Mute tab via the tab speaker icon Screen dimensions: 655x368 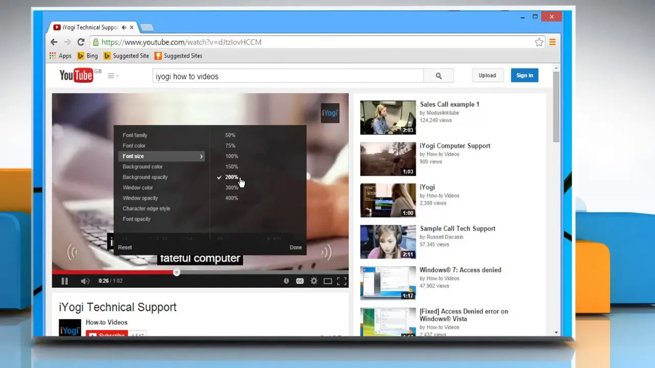124,28
